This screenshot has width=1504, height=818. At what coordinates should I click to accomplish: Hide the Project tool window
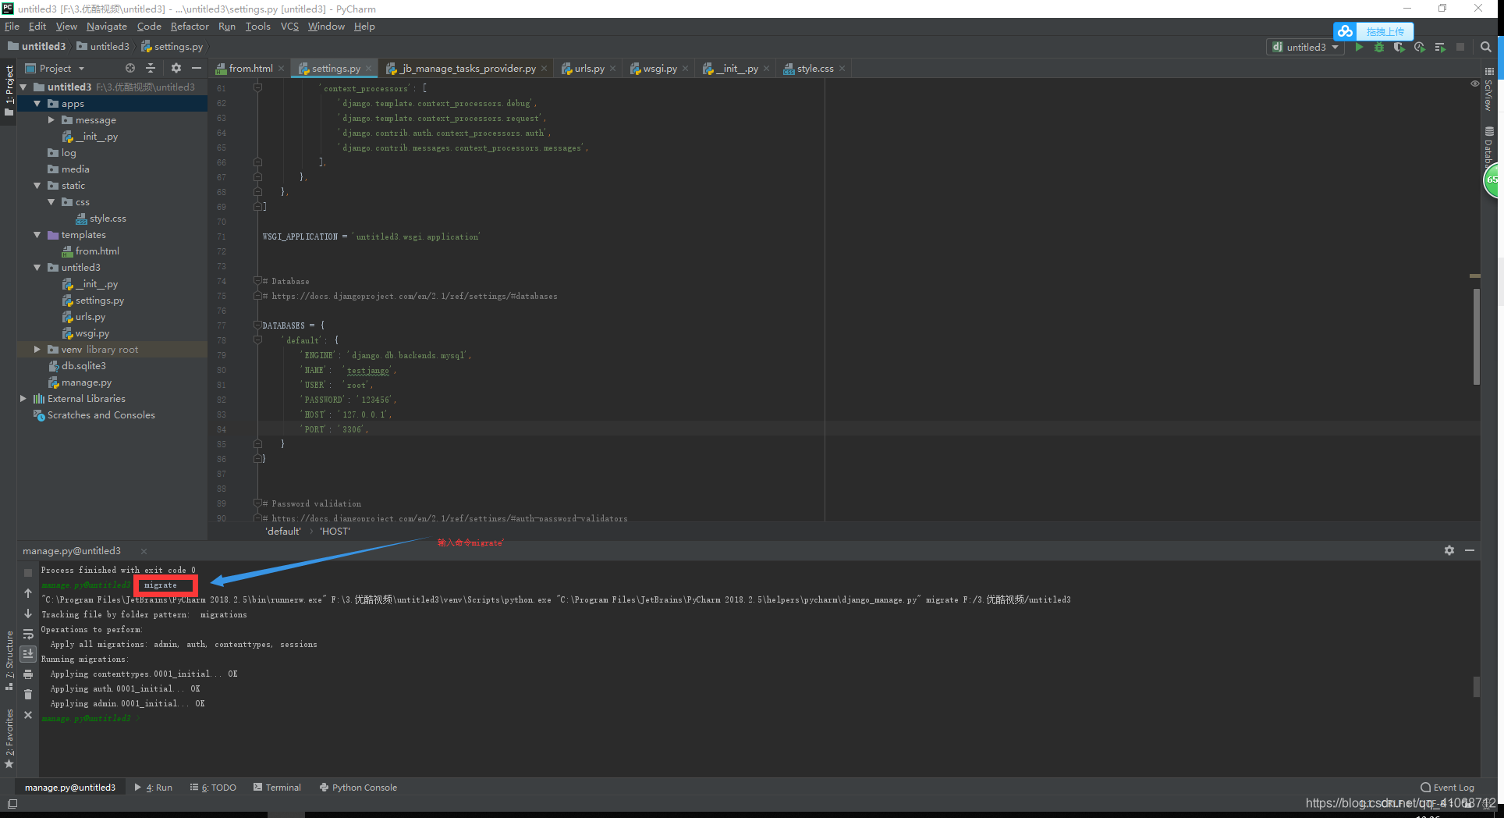pos(197,69)
